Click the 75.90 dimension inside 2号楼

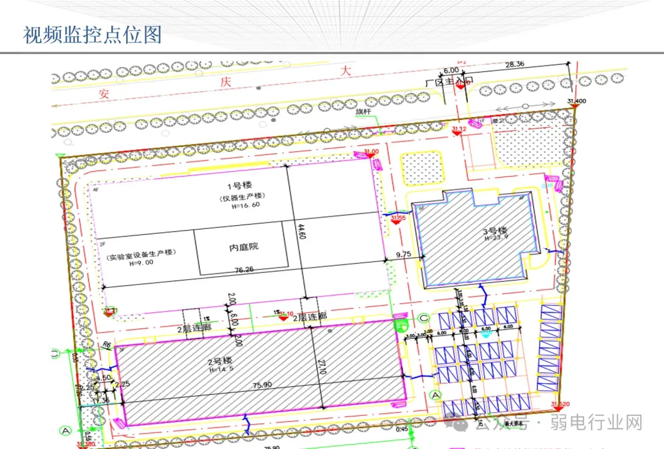coord(262,385)
